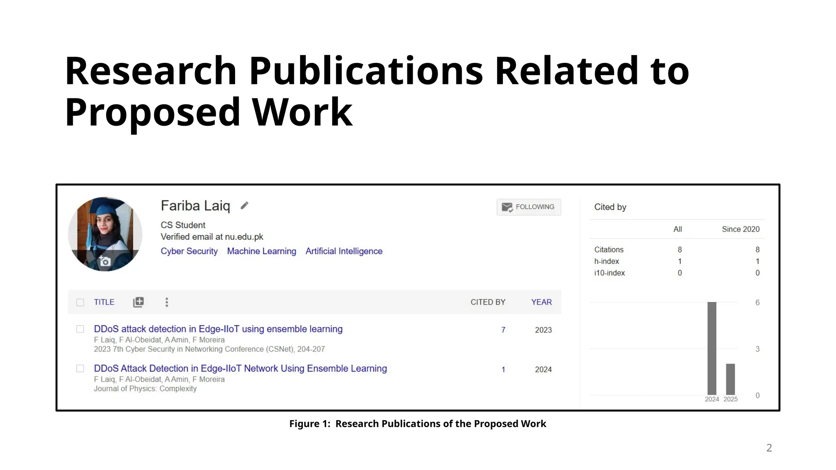Check the box for the 2023 DDoS paper
Viewport: 836px width, 470px height.
tap(80, 329)
